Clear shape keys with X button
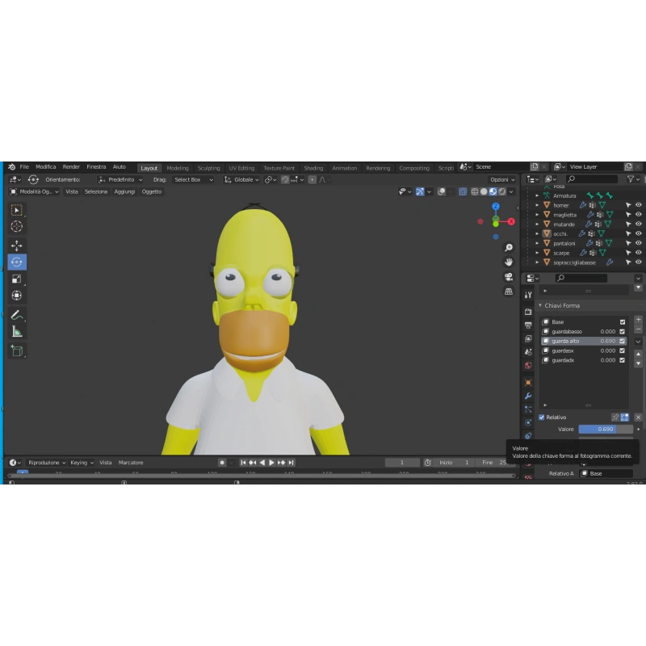Screen dimensions: 646x646 (638, 417)
